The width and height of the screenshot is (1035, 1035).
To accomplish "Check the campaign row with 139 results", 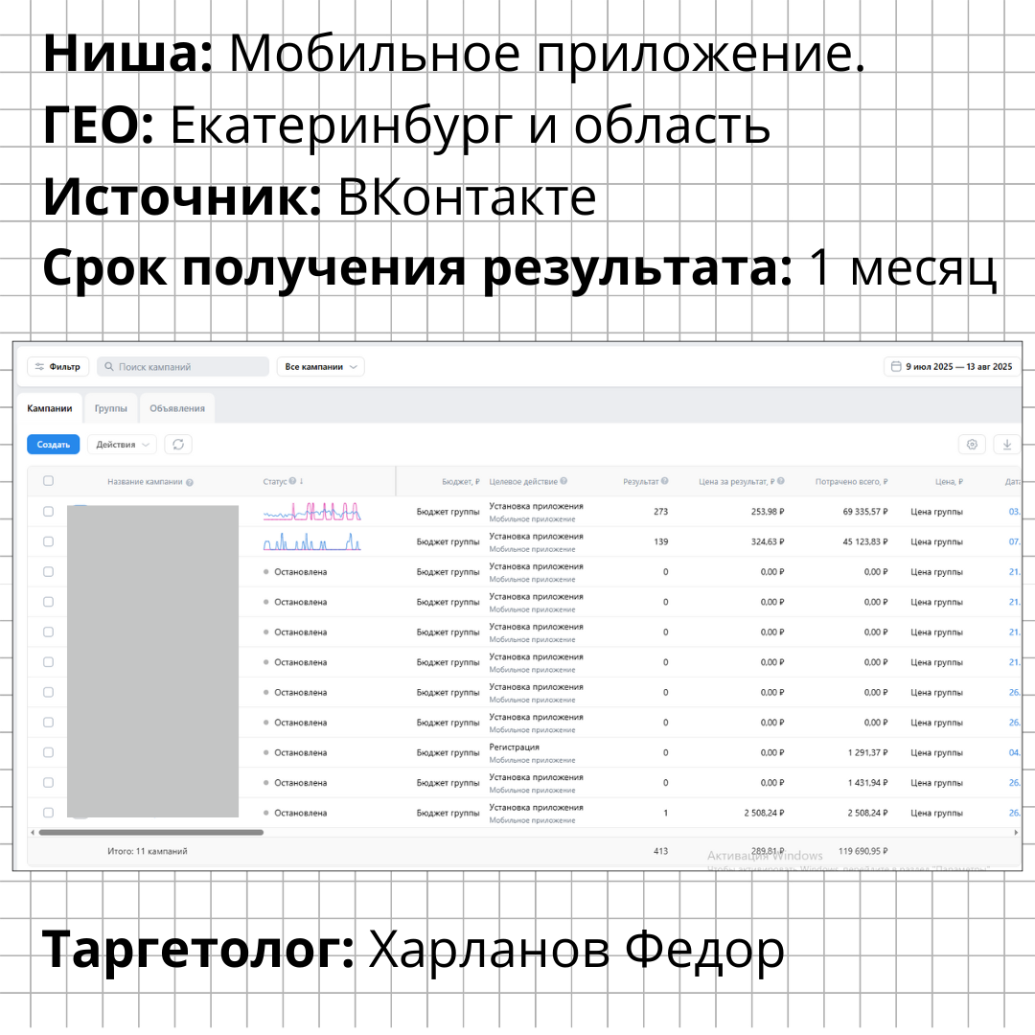I will coord(48,541).
